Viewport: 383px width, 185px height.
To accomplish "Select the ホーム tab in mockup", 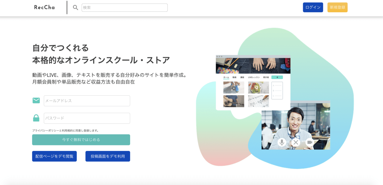I will [226, 77].
